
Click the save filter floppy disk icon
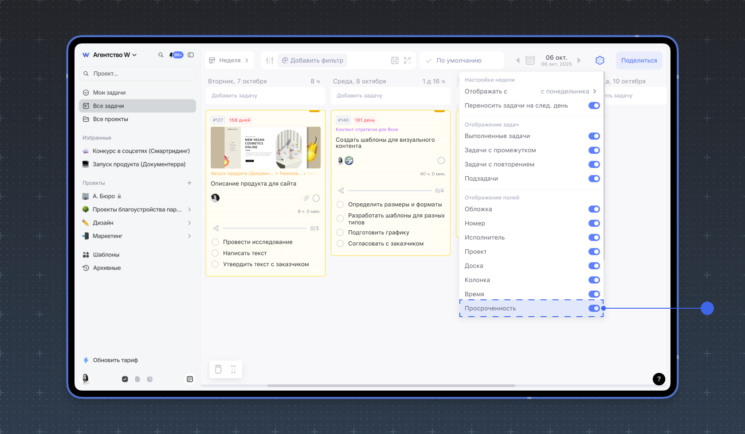[395, 61]
